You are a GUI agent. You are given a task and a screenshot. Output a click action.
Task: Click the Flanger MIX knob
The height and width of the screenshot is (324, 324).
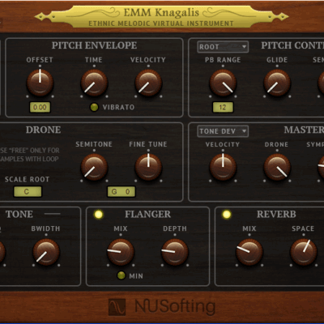pos(121,252)
